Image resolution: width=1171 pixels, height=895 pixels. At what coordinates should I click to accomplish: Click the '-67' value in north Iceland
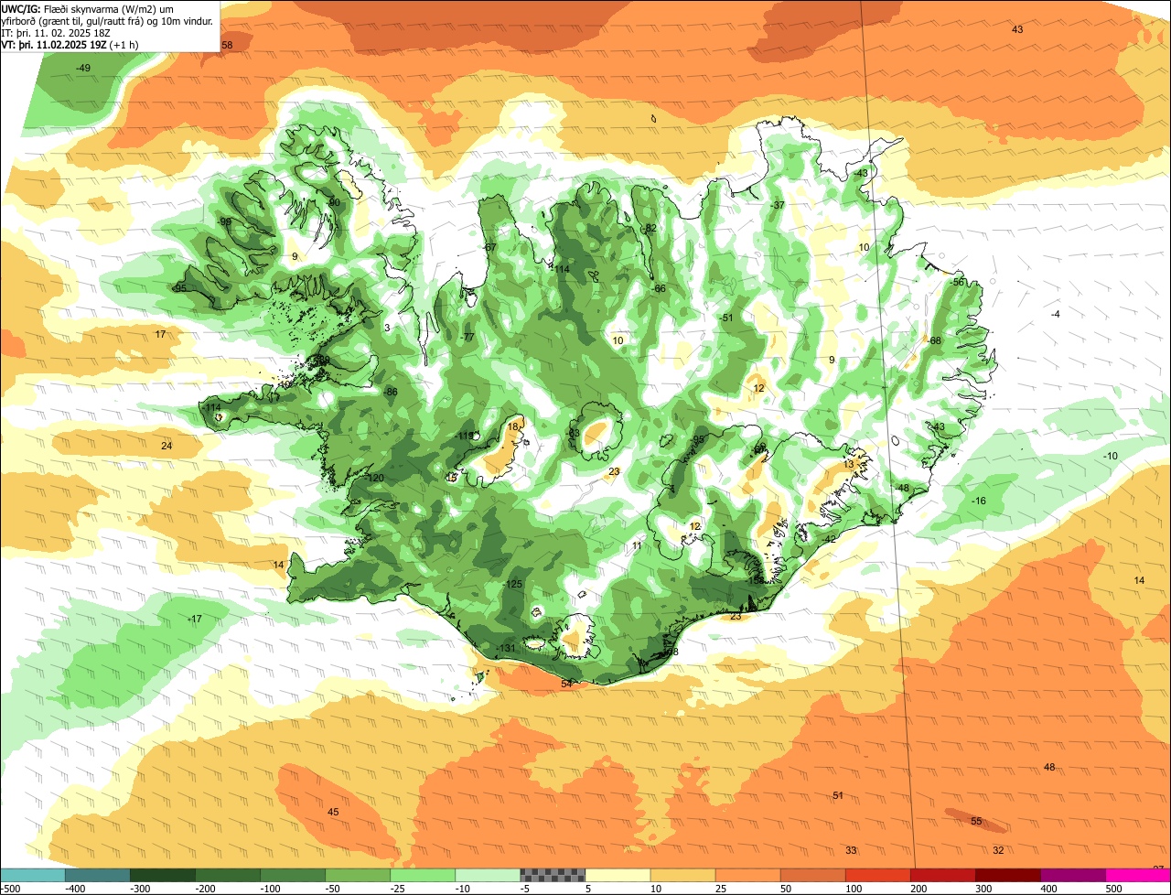click(x=489, y=248)
